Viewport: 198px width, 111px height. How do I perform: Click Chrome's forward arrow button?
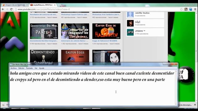pos(7,9)
